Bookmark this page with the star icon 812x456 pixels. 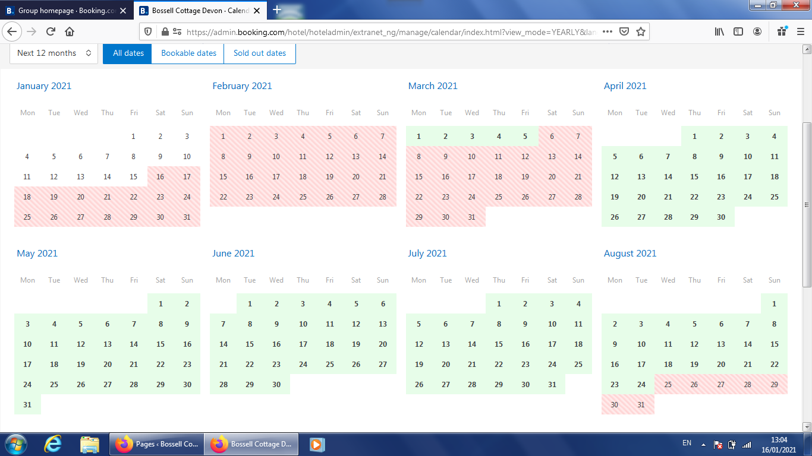click(x=640, y=31)
